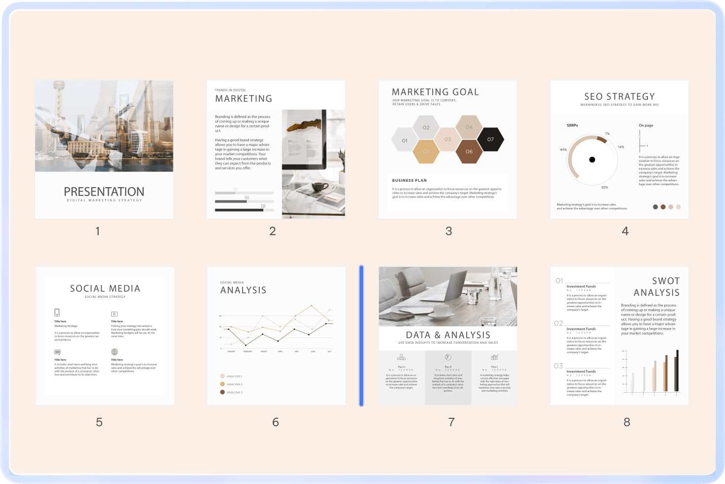Click the video play icon on Social Media slide

tap(115, 314)
